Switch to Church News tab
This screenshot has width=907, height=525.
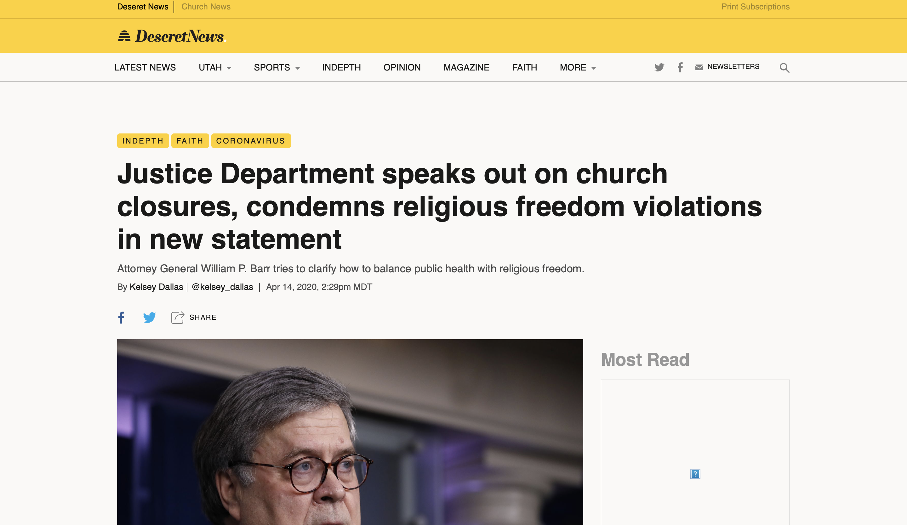[x=206, y=7]
